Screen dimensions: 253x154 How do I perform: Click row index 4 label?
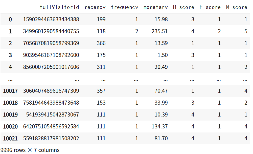click(x=10, y=67)
